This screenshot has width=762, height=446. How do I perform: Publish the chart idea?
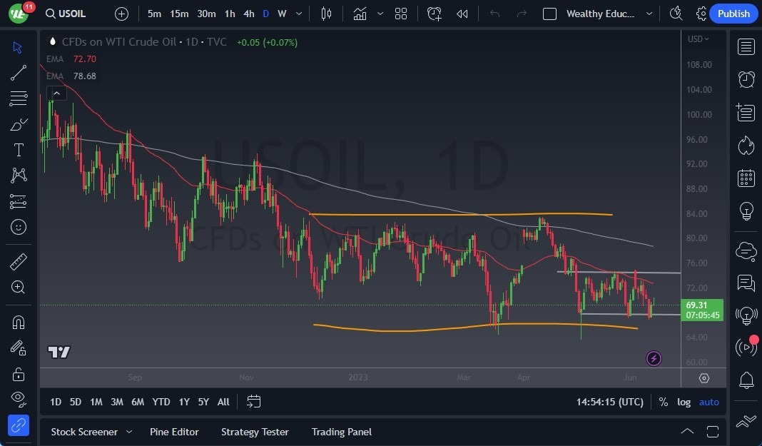[733, 14]
